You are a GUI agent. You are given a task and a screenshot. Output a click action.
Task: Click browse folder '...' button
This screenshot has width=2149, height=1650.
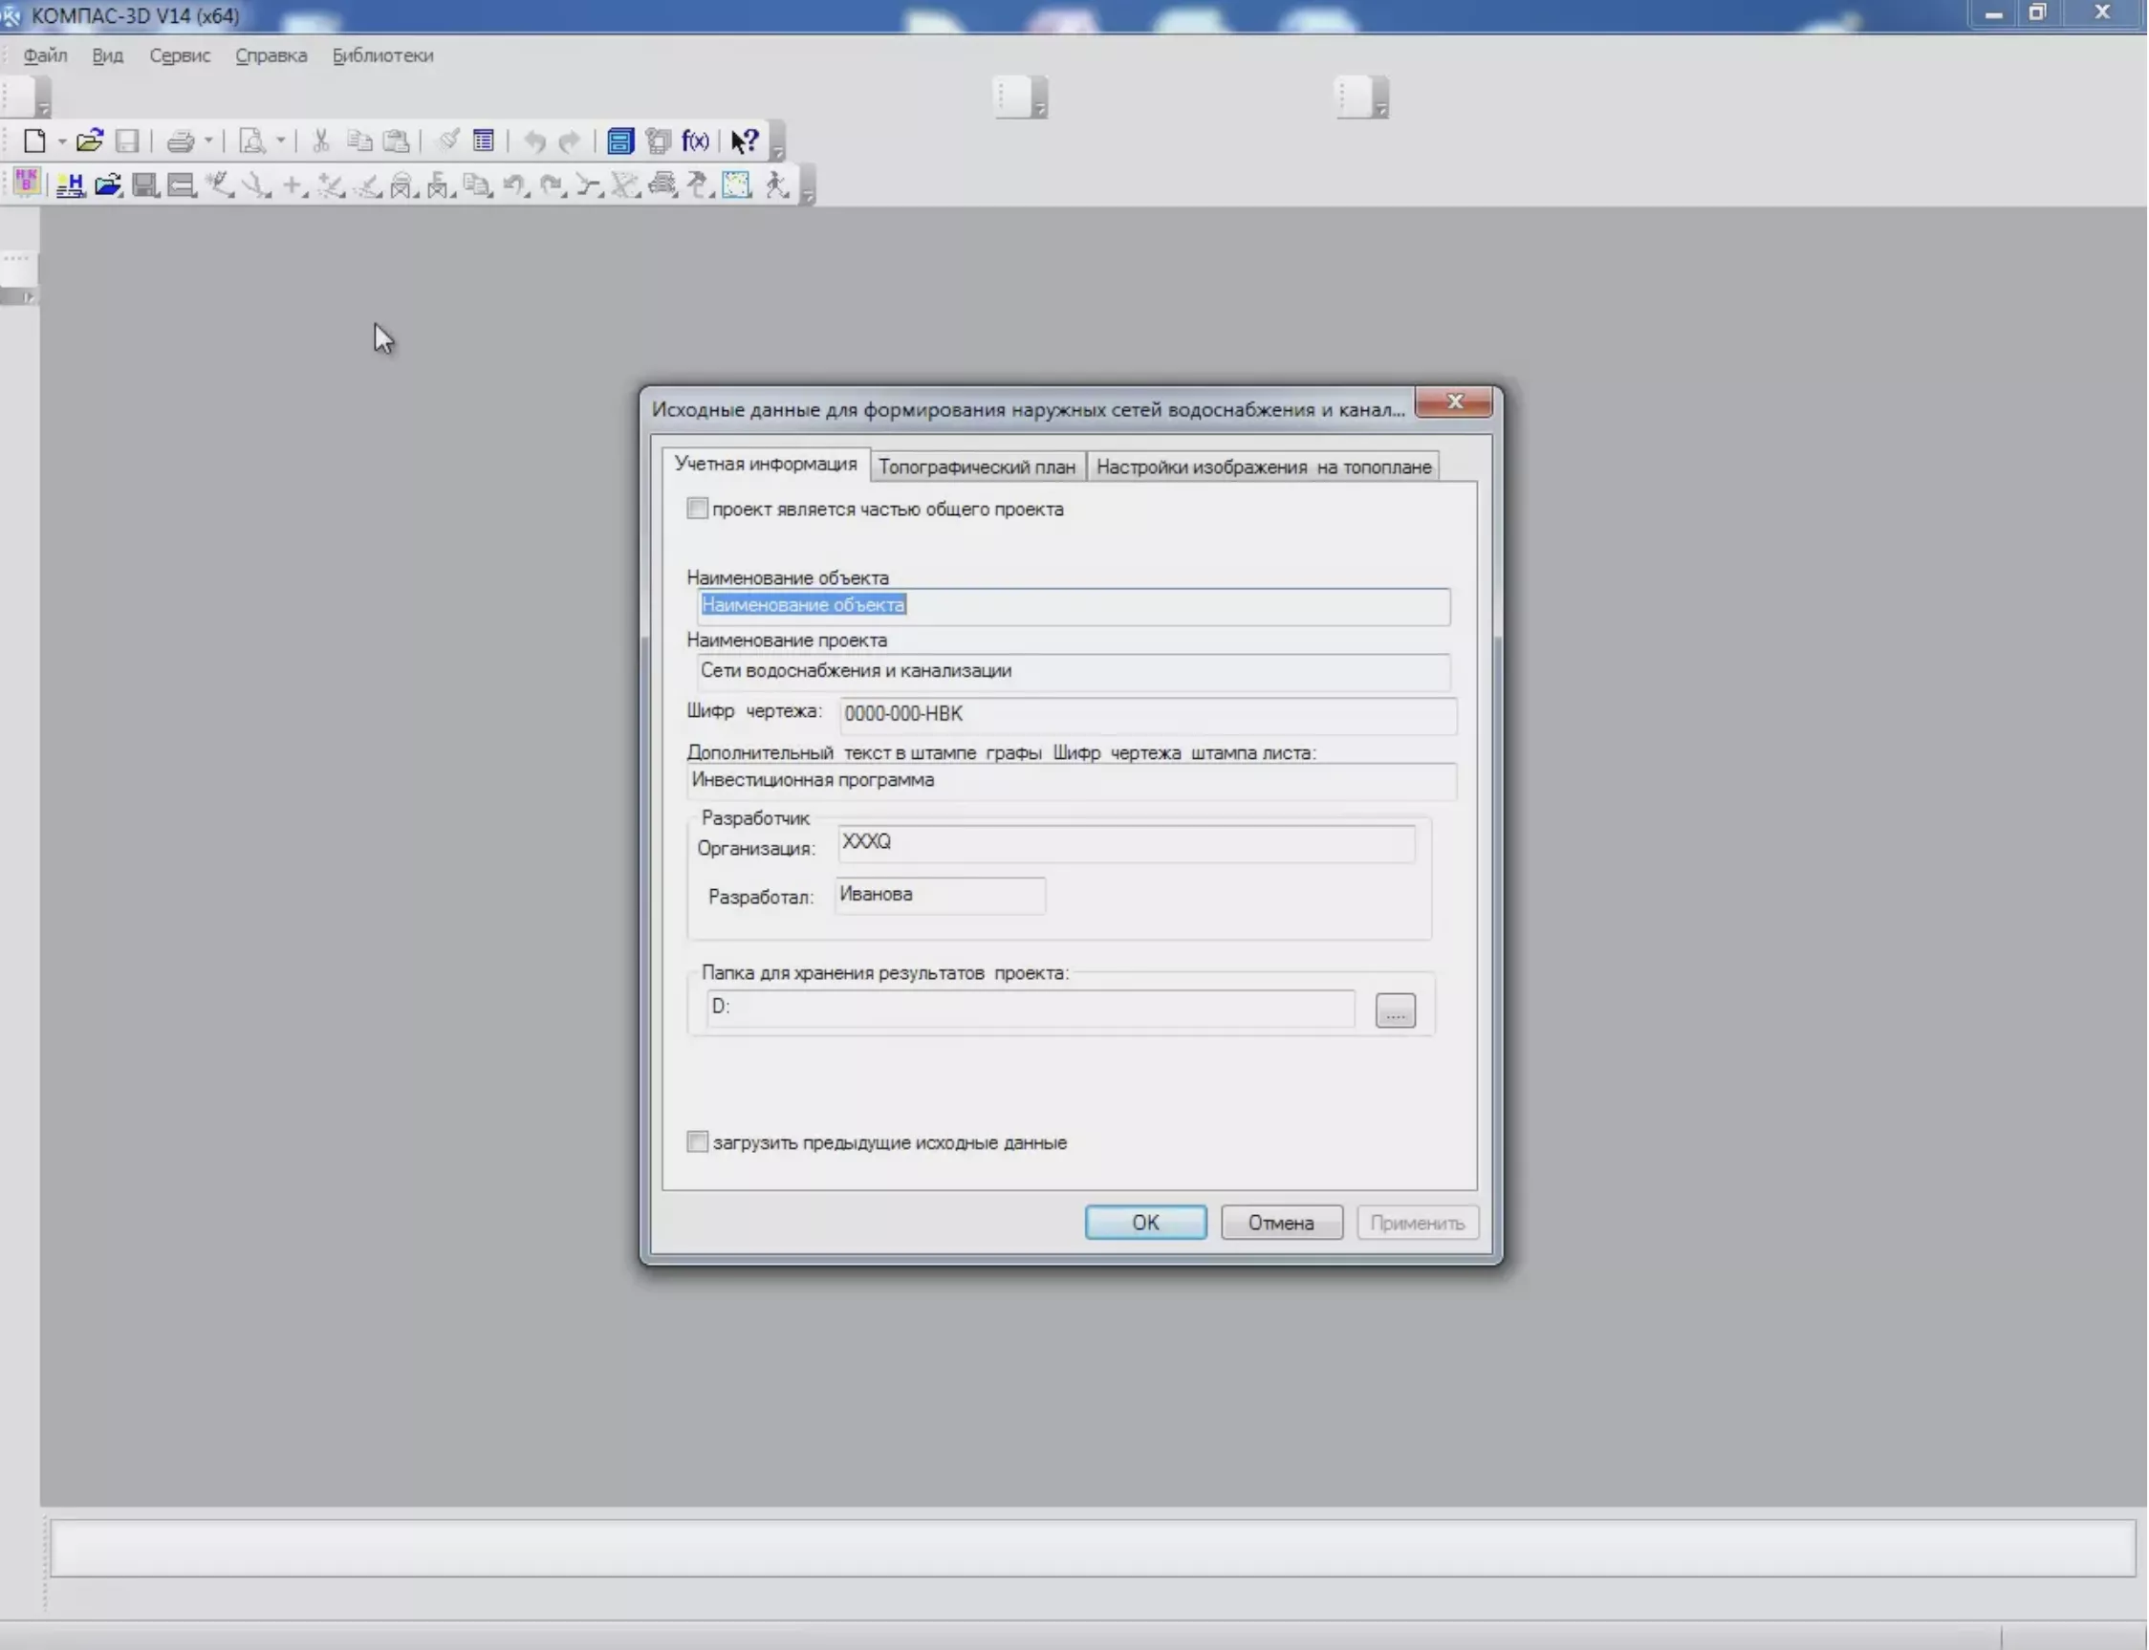[x=1396, y=1010]
